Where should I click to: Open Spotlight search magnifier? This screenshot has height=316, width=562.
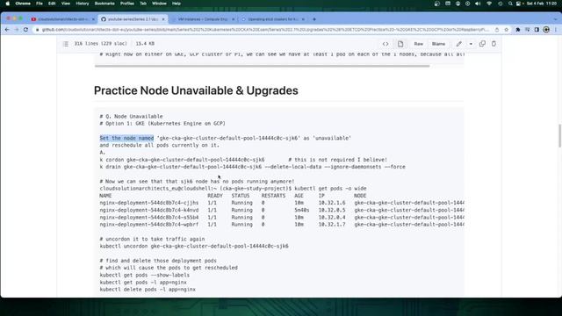point(510,4)
